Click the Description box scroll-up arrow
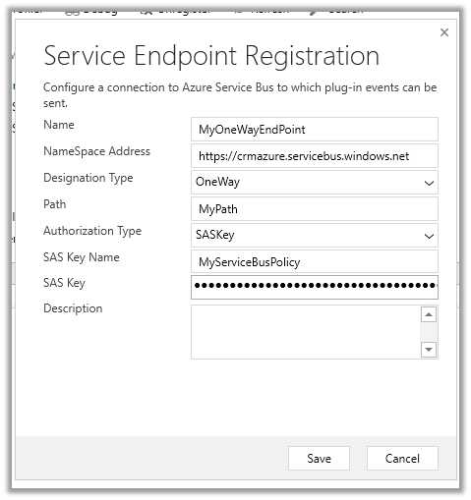 429,314
